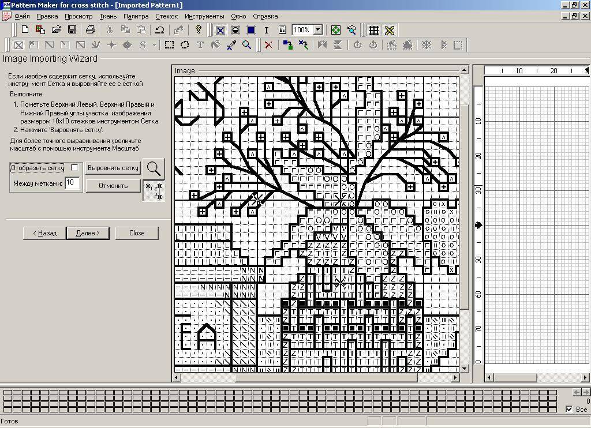Open the Стежок menu
This screenshot has height=428, width=591.
tap(166, 16)
